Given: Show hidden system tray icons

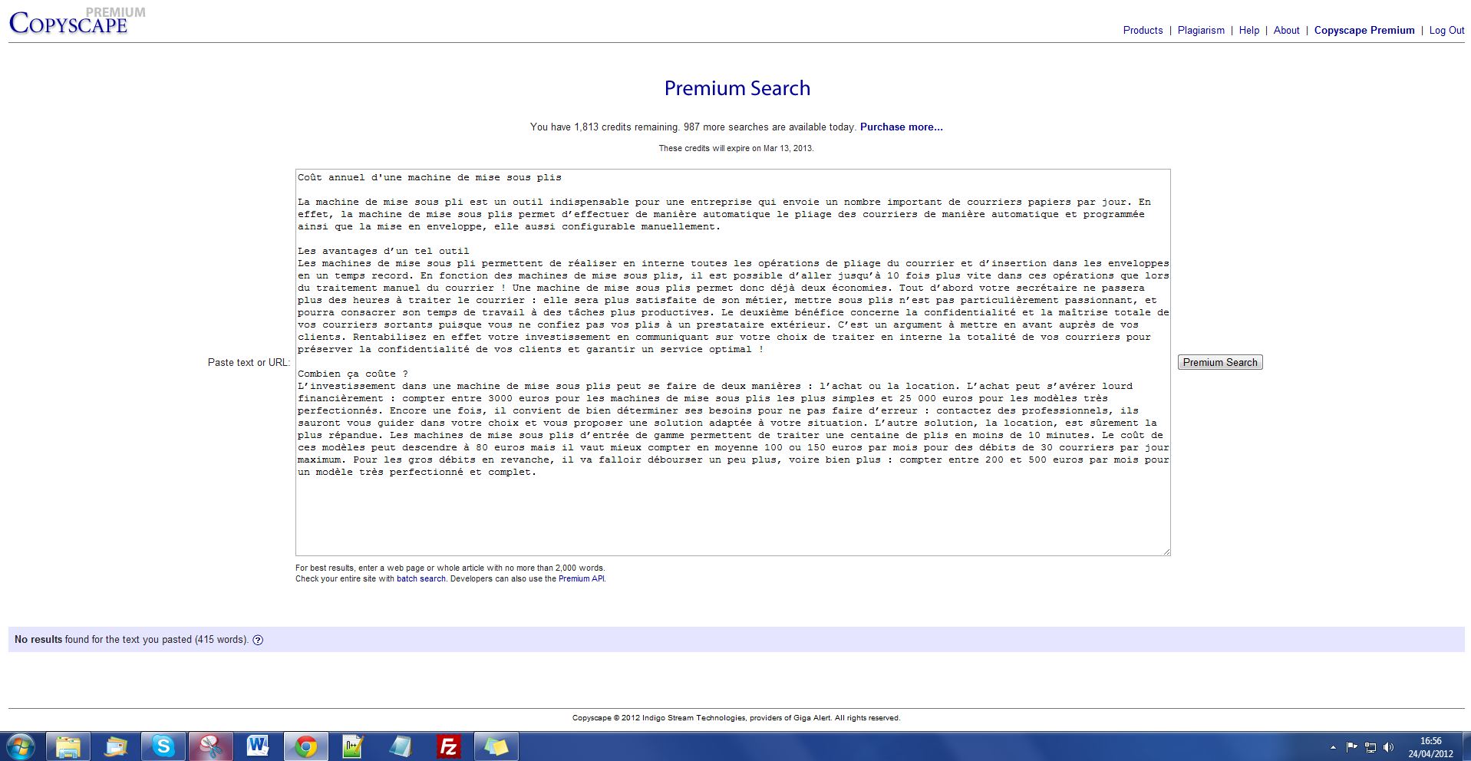Looking at the screenshot, I should pos(1333,747).
